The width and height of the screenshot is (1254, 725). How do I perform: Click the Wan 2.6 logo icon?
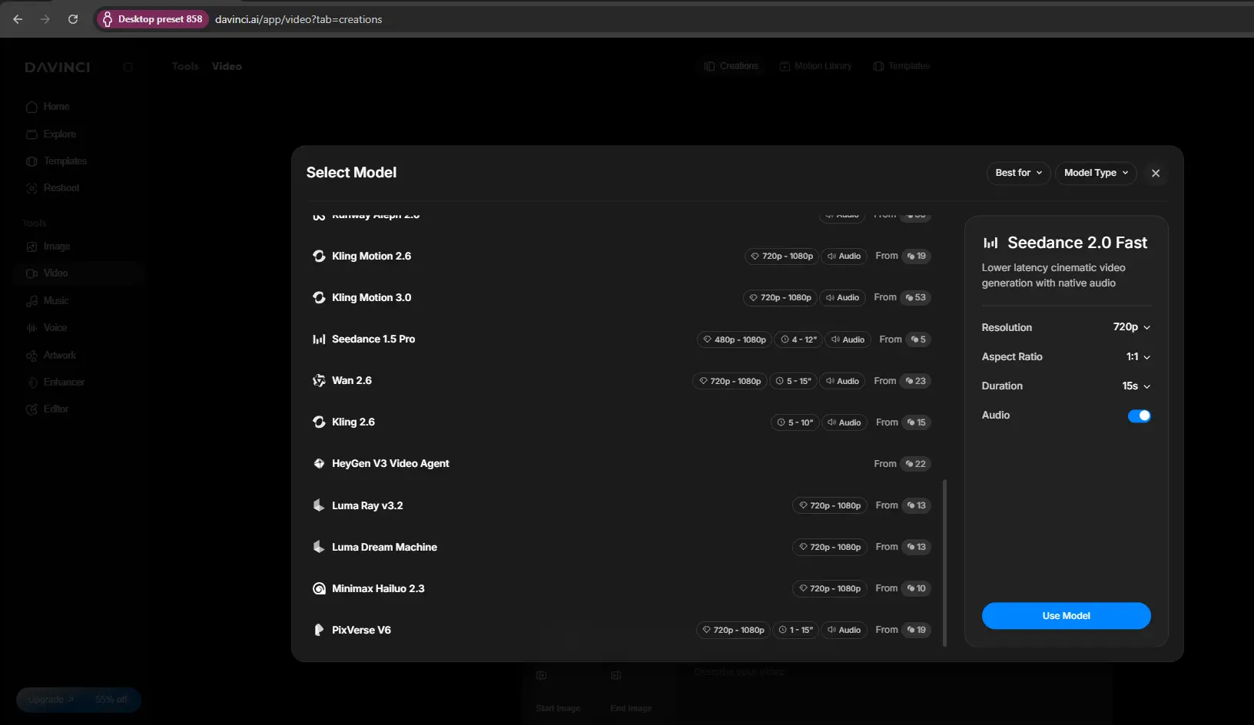tap(319, 380)
